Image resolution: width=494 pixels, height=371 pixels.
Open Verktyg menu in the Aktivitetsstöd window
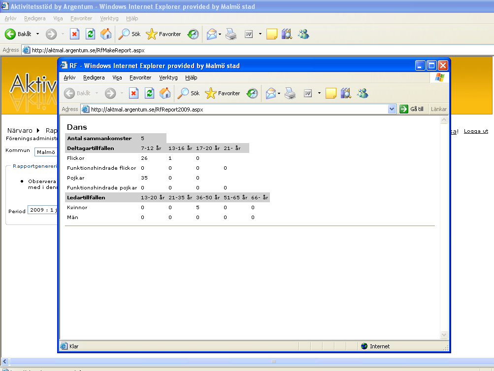(x=109, y=18)
